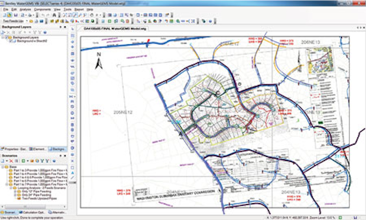Click the green Compute button in second toolbar

[109, 21]
